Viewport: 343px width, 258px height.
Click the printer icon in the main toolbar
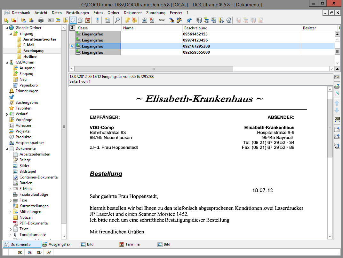pyautogui.click(x=41, y=20)
